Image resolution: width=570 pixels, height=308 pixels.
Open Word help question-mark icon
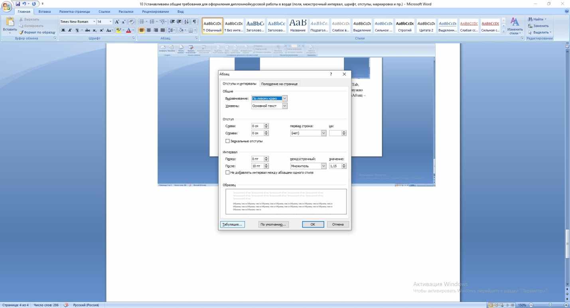(567, 12)
